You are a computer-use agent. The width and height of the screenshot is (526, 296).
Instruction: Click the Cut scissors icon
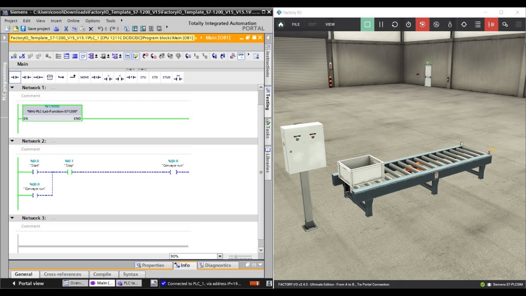pos(66,28)
